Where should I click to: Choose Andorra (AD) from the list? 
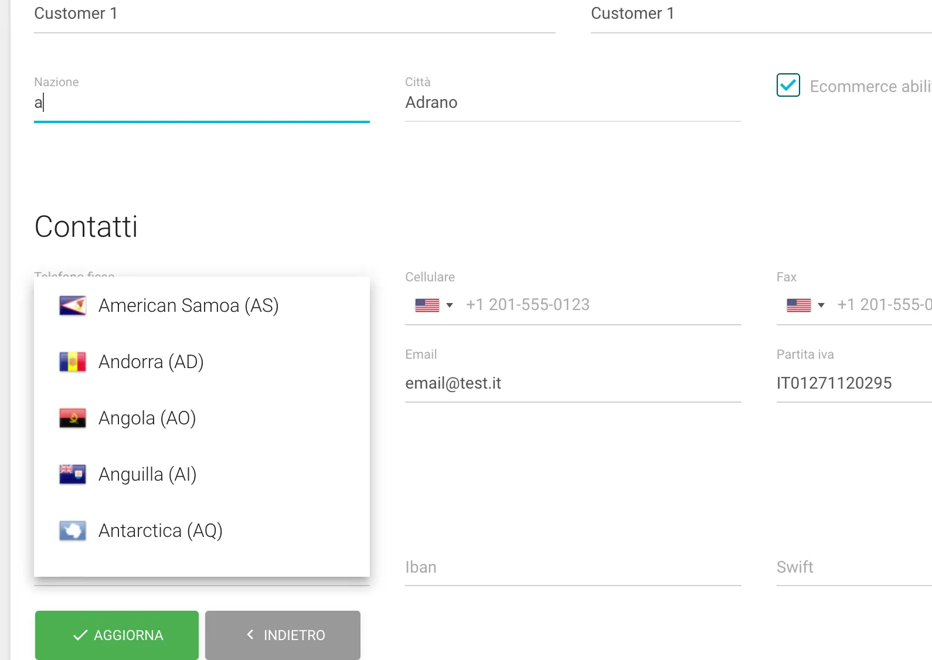(202, 362)
